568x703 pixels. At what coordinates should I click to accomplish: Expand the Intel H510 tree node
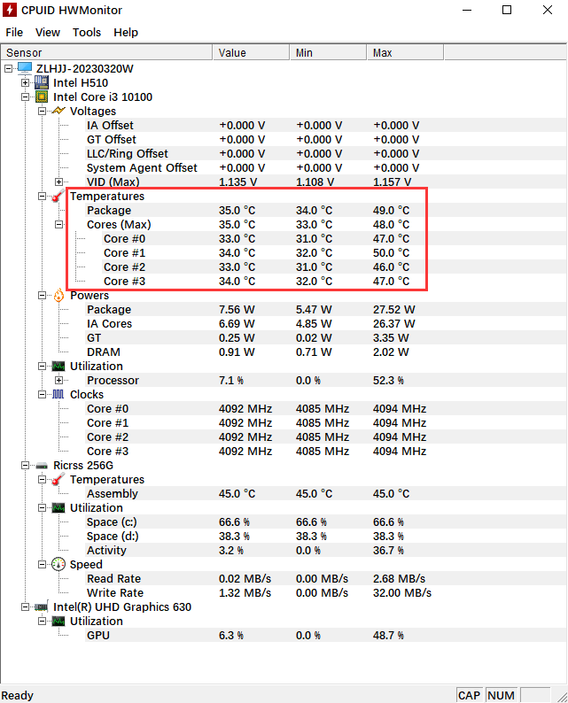tap(26, 82)
